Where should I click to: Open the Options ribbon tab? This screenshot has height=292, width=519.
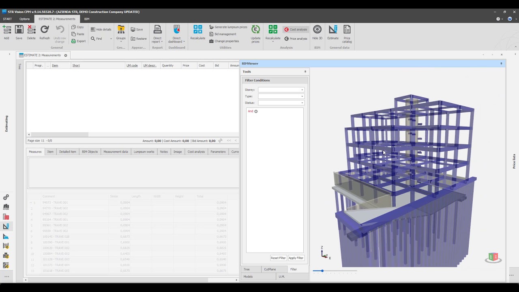point(24,19)
